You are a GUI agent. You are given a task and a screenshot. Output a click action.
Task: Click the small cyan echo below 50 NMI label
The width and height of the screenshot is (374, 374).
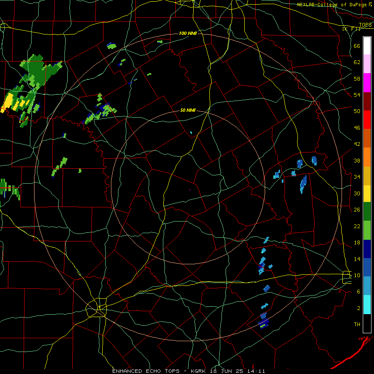[x=191, y=133]
